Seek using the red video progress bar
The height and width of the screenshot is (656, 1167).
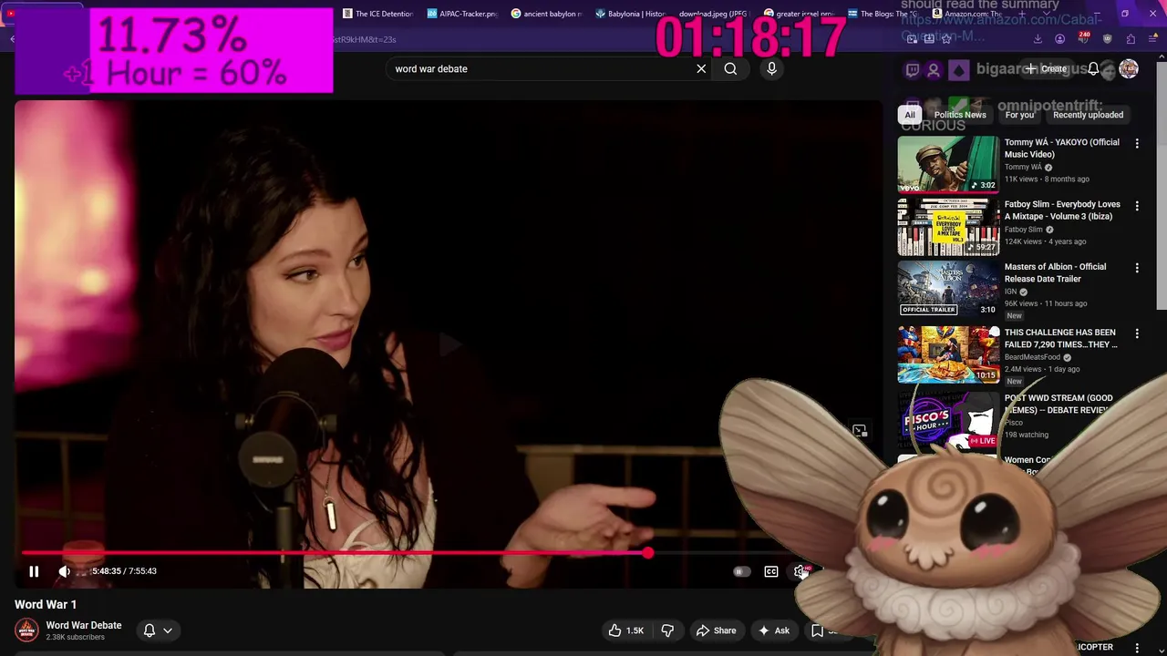pyautogui.click(x=334, y=553)
